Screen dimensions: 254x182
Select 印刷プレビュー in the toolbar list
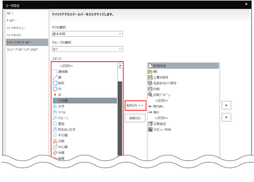click(162, 95)
